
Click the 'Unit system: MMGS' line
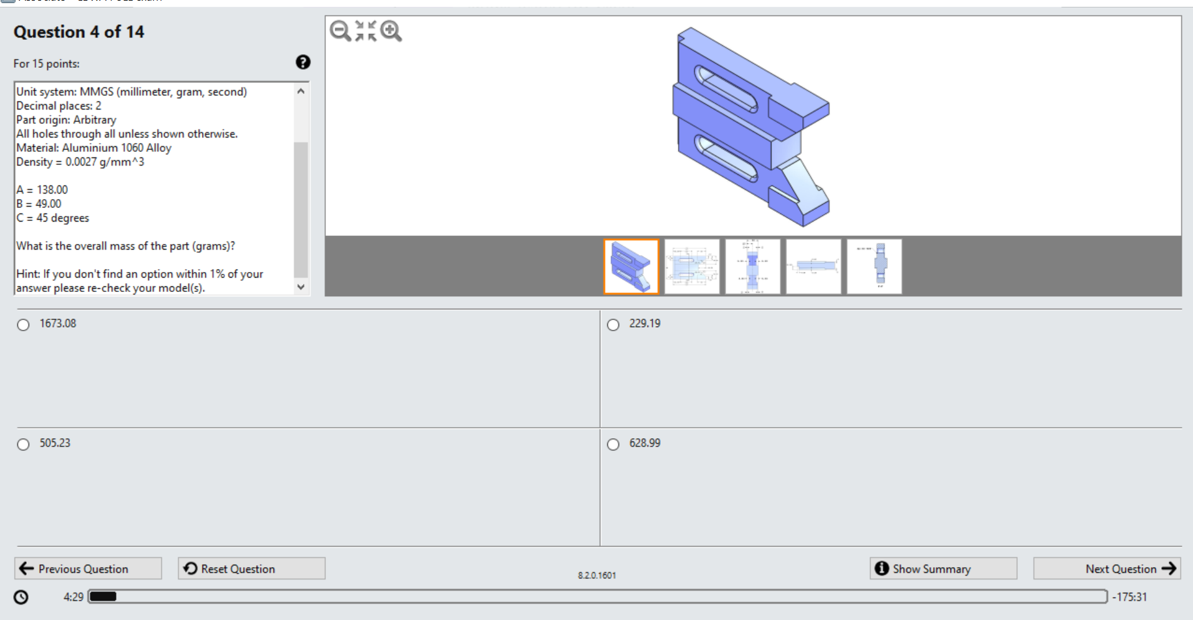coord(132,92)
